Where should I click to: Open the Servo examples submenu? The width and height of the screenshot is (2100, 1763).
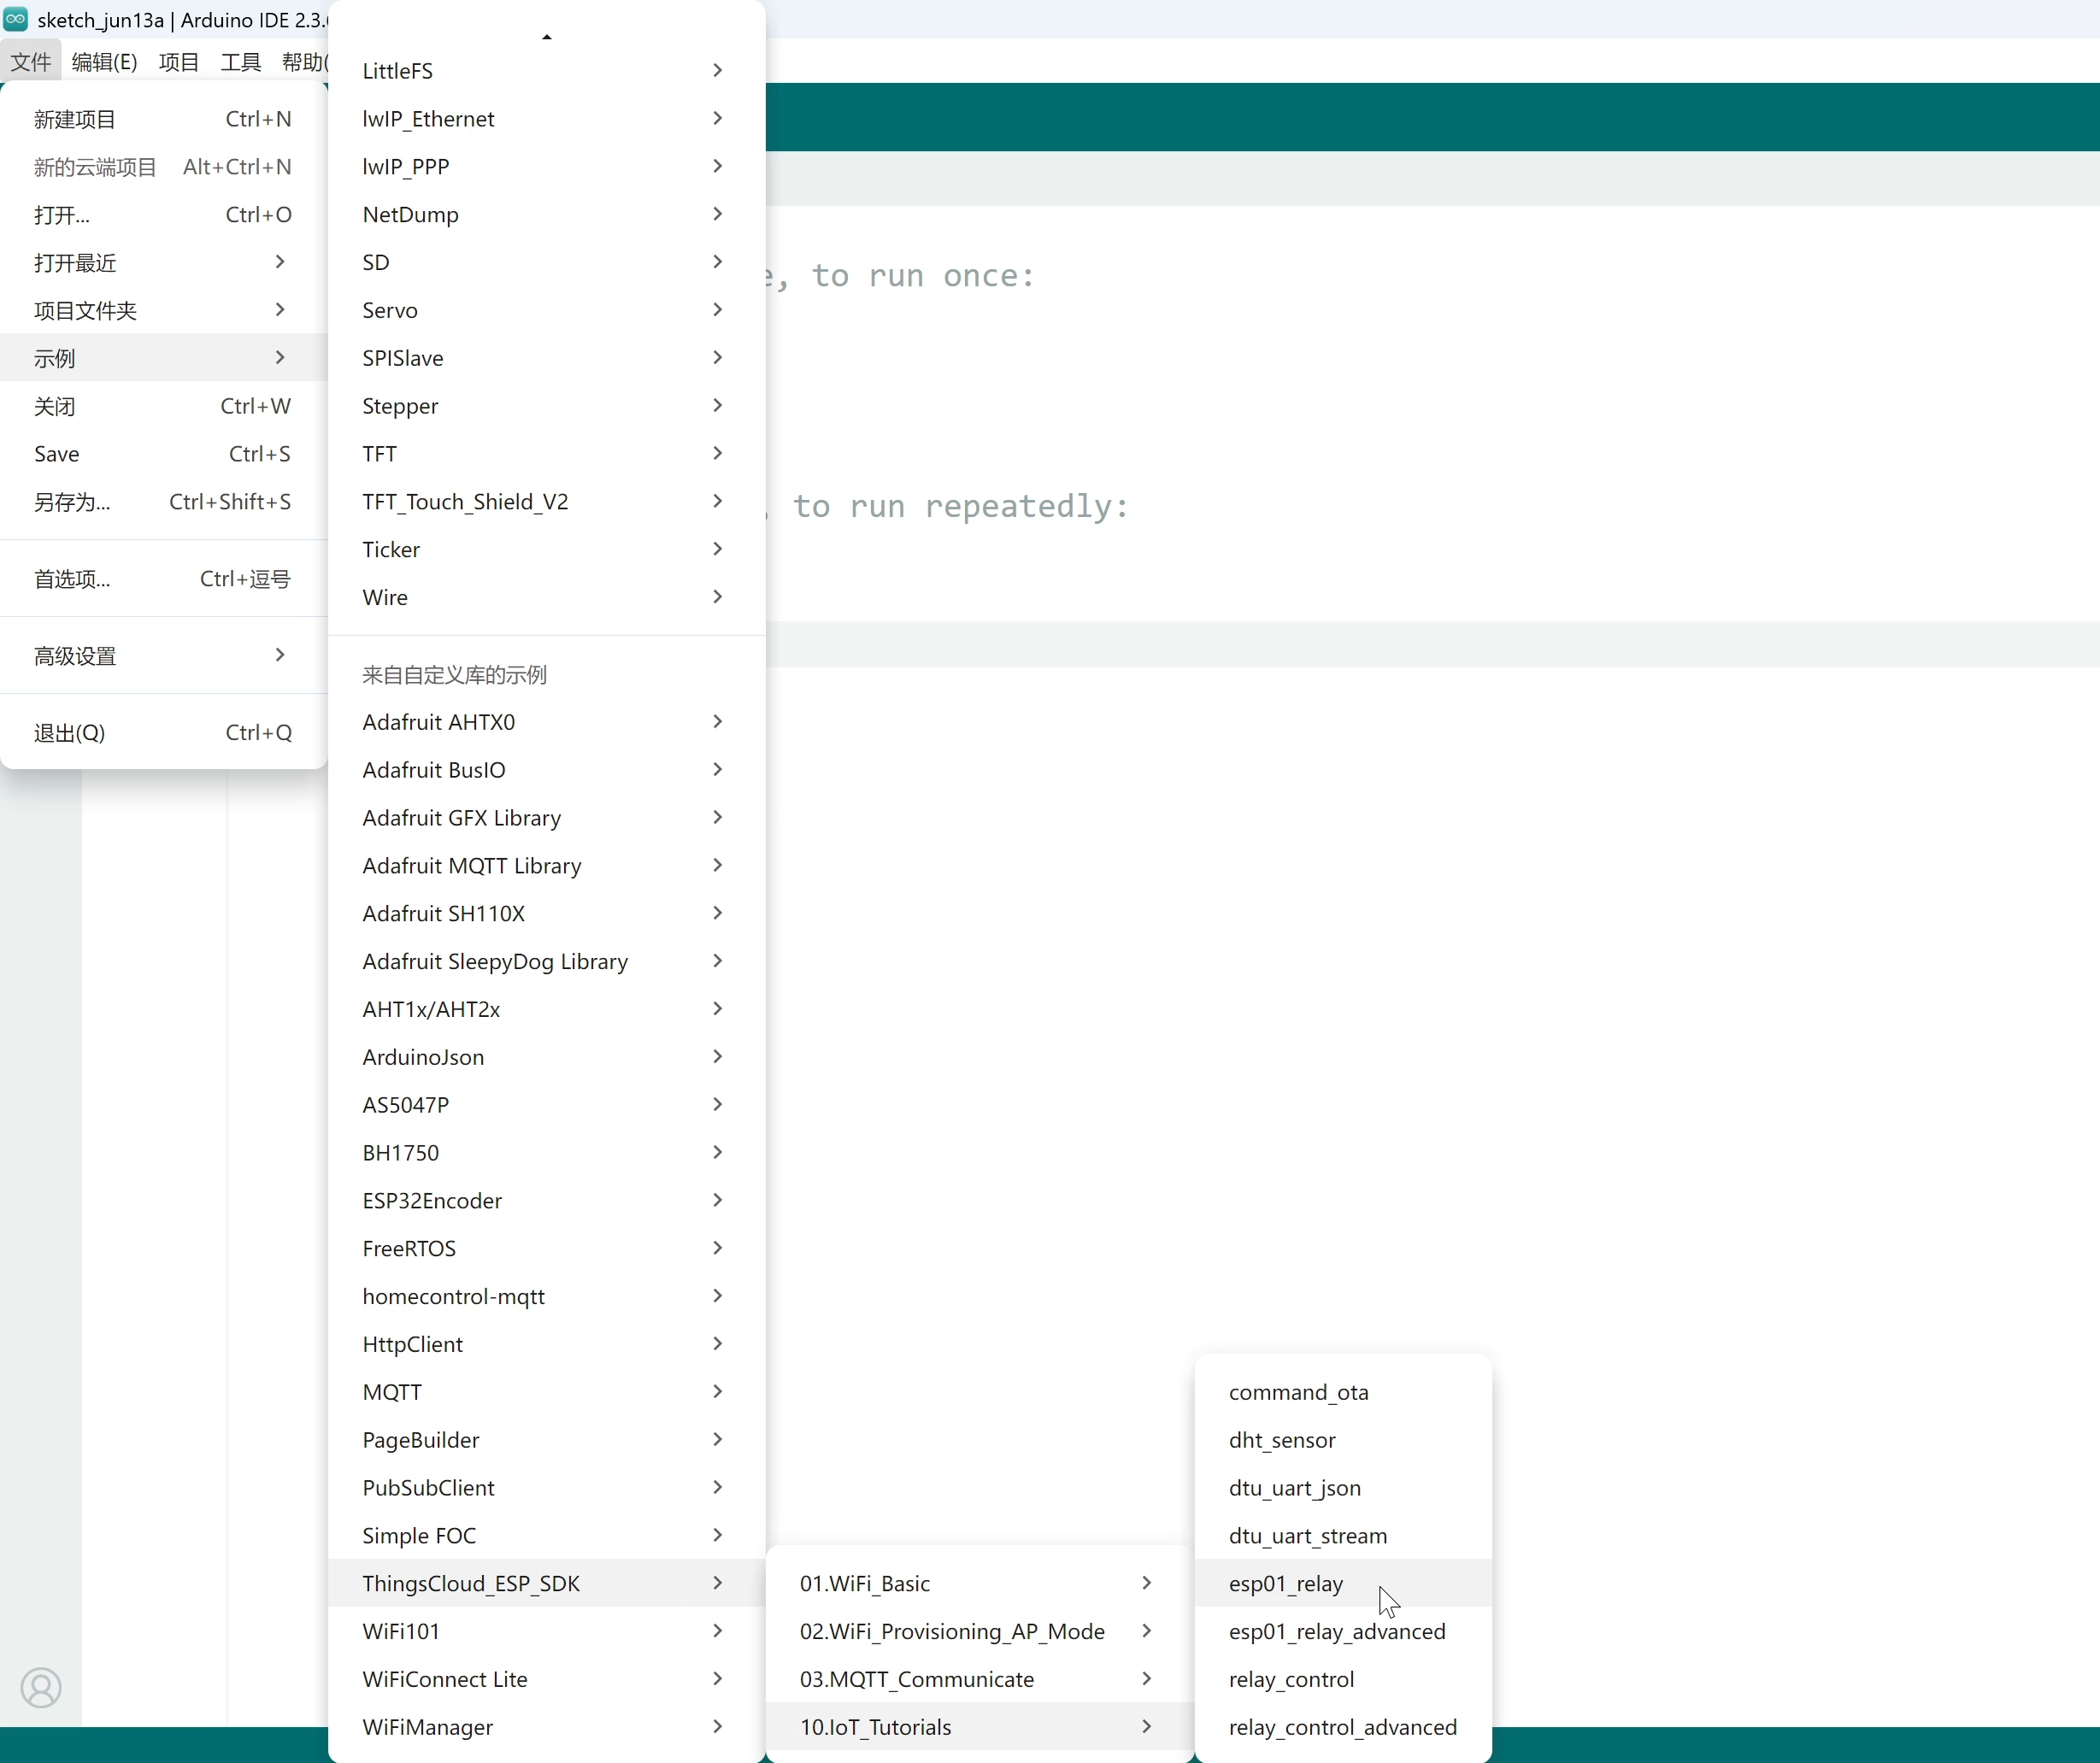pos(547,310)
